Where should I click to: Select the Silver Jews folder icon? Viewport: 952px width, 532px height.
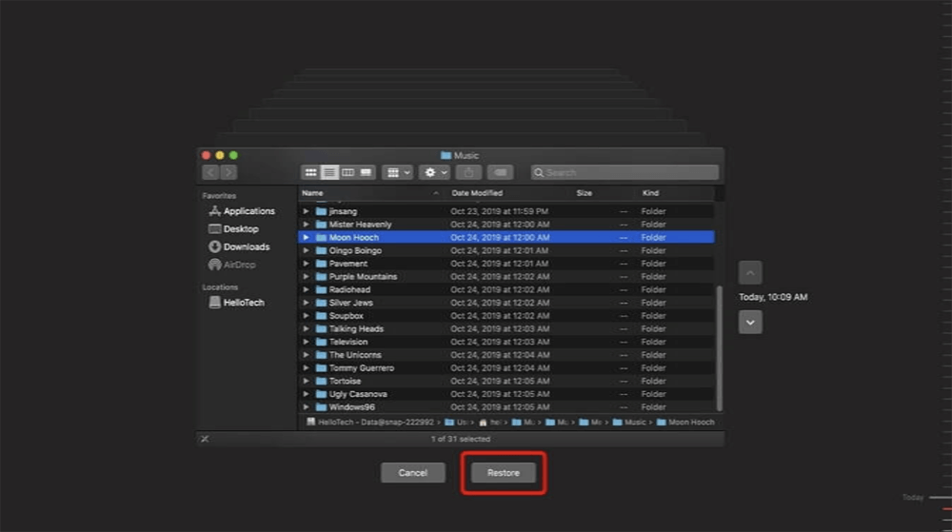pyautogui.click(x=321, y=303)
